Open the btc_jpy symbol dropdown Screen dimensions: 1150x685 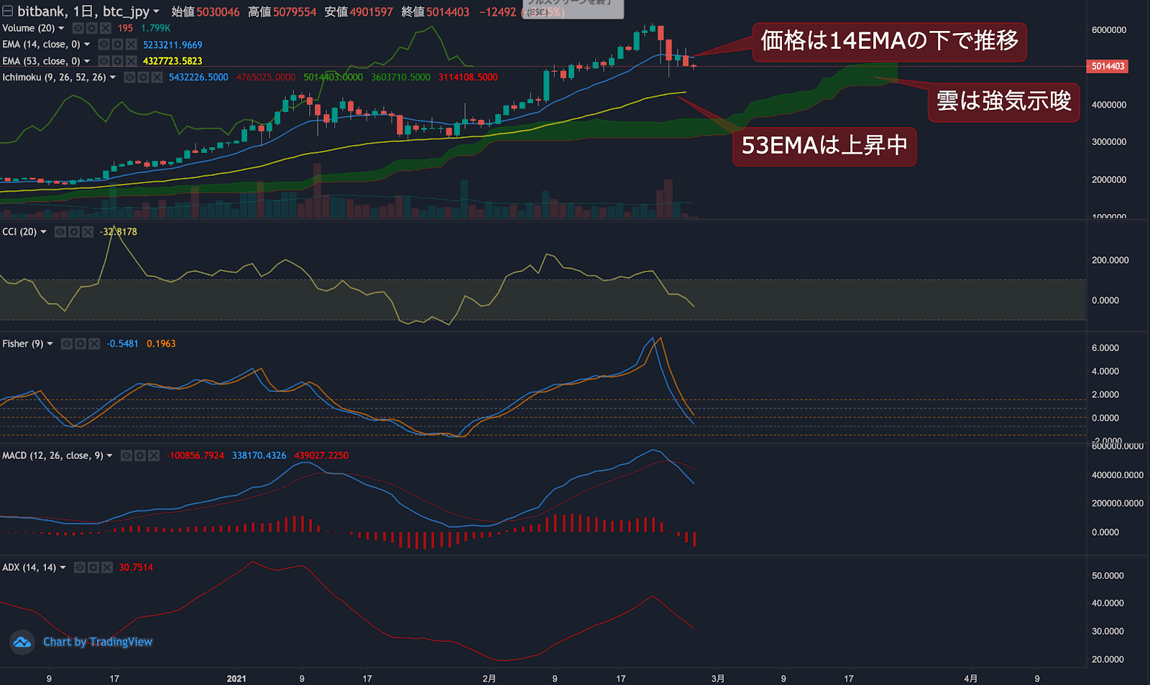pyautogui.click(x=157, y=11)
